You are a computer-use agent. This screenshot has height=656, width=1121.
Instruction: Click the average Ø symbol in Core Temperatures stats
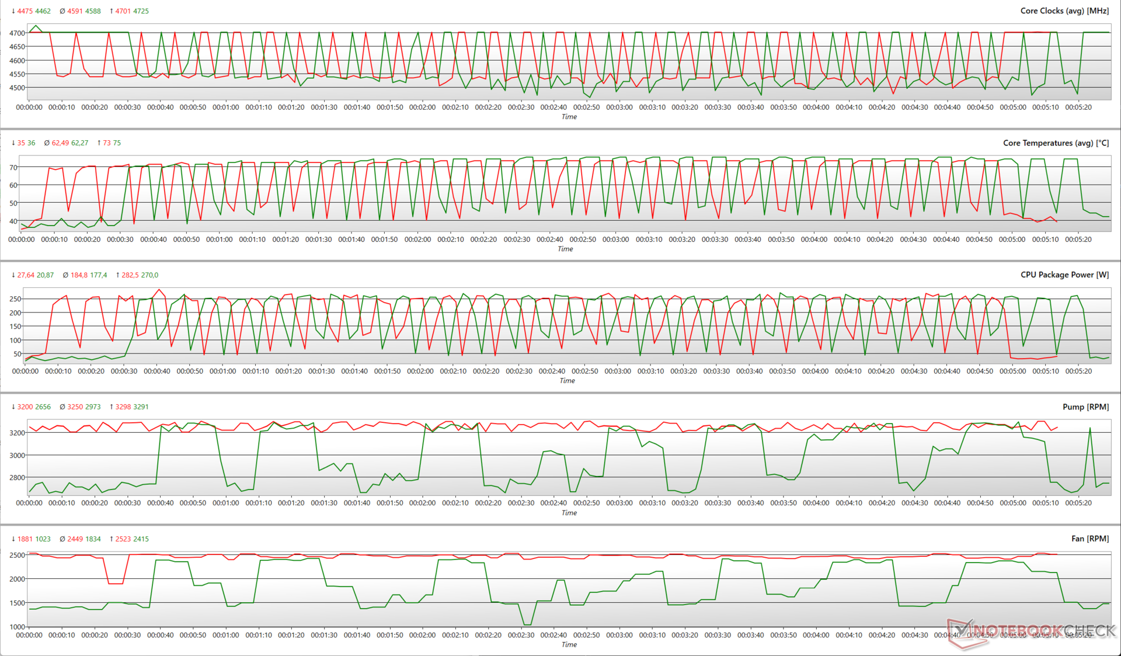(47, 143)
